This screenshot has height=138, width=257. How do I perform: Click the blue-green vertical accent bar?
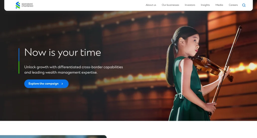click(x=19, y=61)
